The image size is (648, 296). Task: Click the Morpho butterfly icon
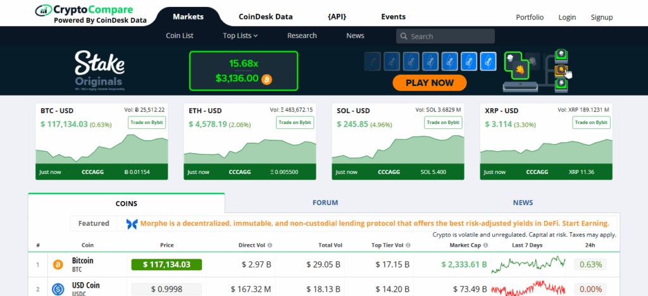[132, 224]
